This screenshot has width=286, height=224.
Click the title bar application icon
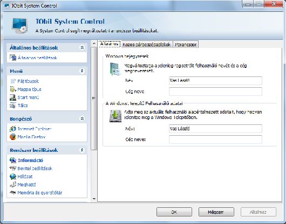6,5
